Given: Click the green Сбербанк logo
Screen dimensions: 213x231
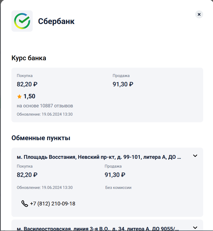Looking at the screenshot, I should coord(22,21).
